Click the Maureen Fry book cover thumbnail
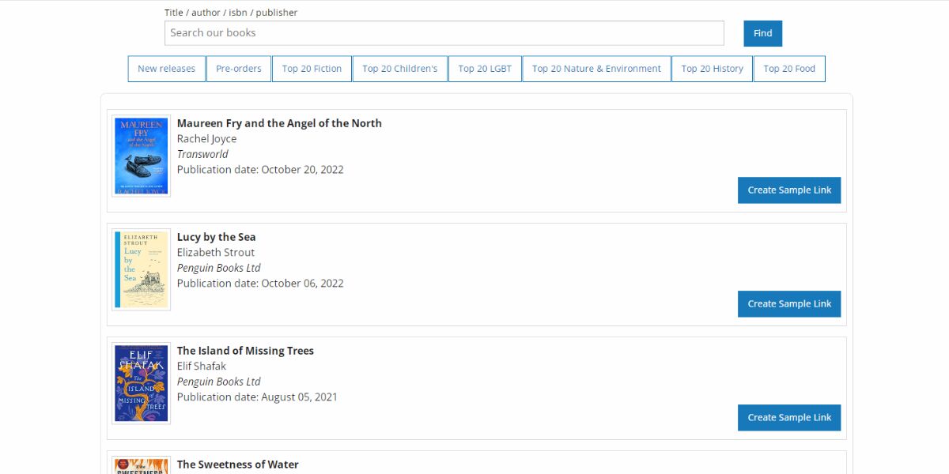 coord(141,156)
